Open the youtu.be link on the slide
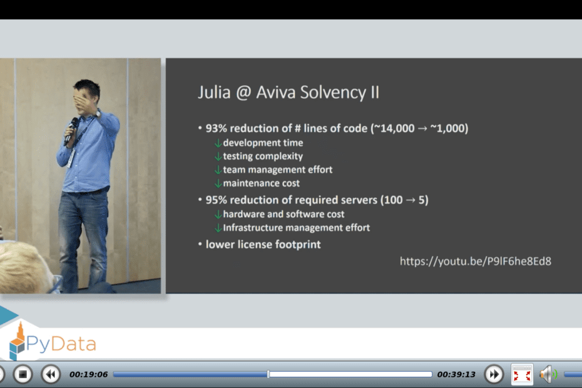The width and height of the screenshot is (582, 388). [x=476, y=262]
